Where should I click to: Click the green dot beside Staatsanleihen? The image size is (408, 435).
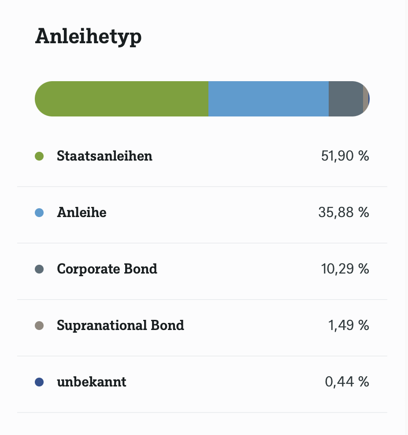coord(39,156)
